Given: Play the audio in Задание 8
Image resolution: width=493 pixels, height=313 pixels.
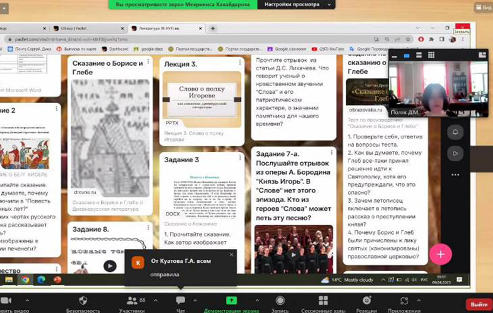Looking at the screenshot, I should click(109, 266).
